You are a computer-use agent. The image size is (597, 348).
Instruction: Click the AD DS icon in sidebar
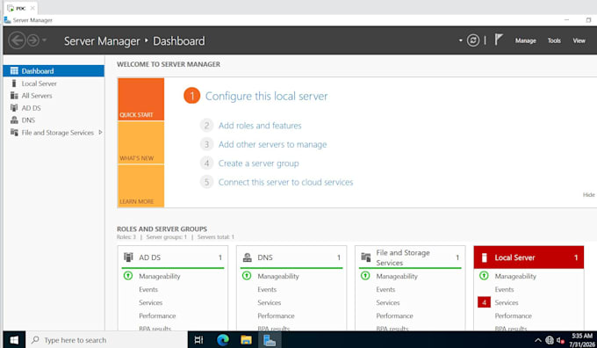[14, 107]
